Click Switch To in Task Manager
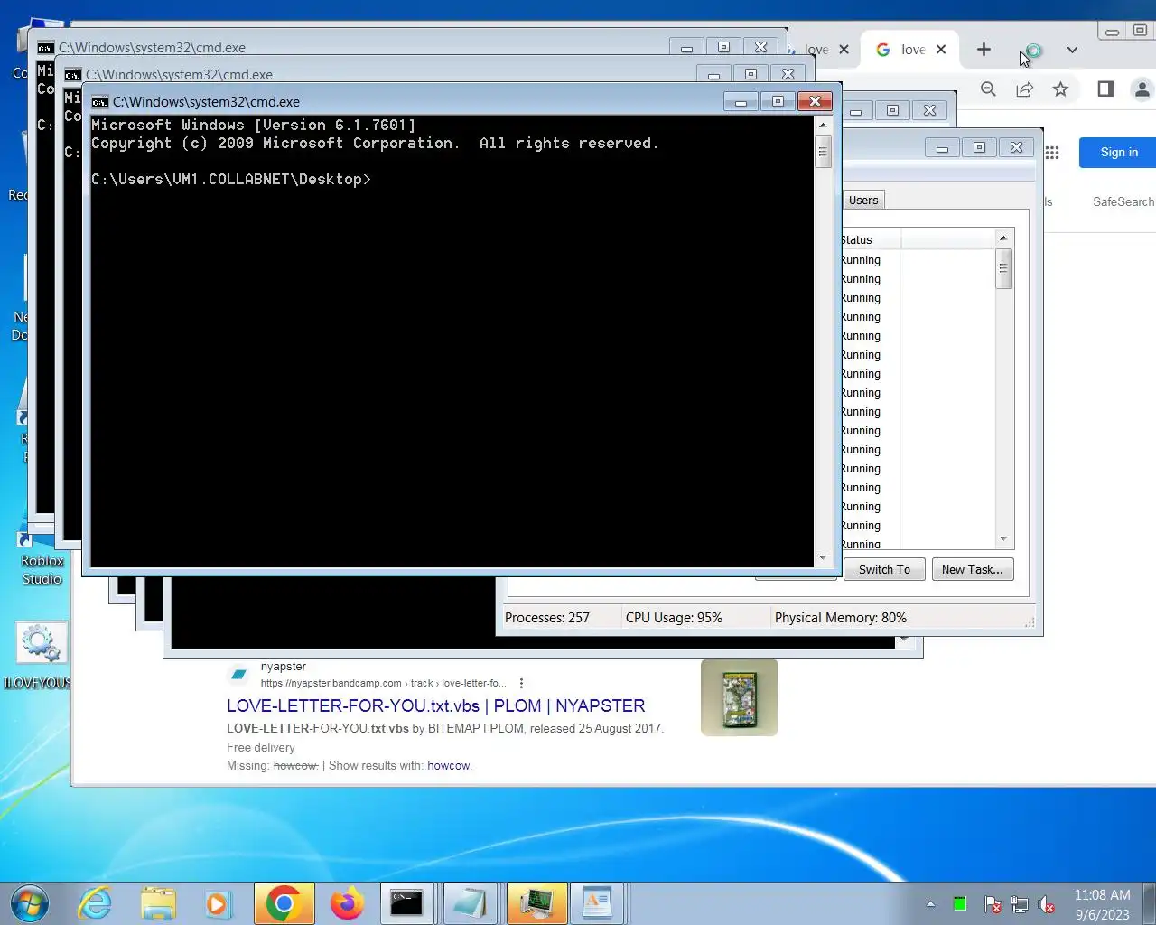Image resolution: width=1156 pixels, height=925 pixels. pos(884,569)
